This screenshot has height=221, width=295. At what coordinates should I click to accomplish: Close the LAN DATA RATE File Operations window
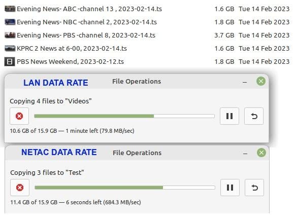point(261,81)
